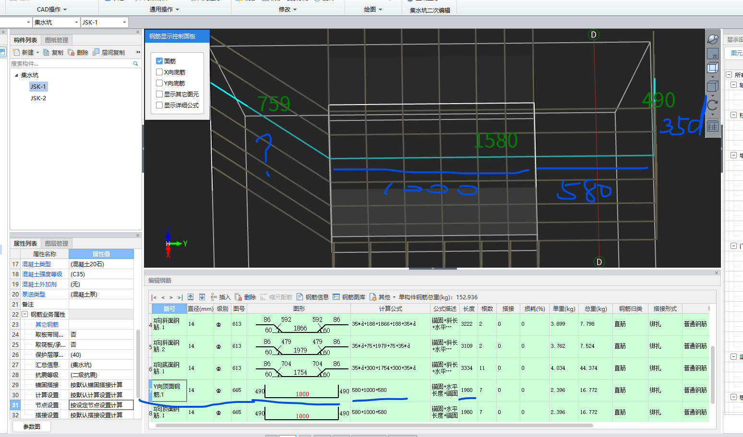
Task: Click the 参数图 button
Action: tap(32, 426)
